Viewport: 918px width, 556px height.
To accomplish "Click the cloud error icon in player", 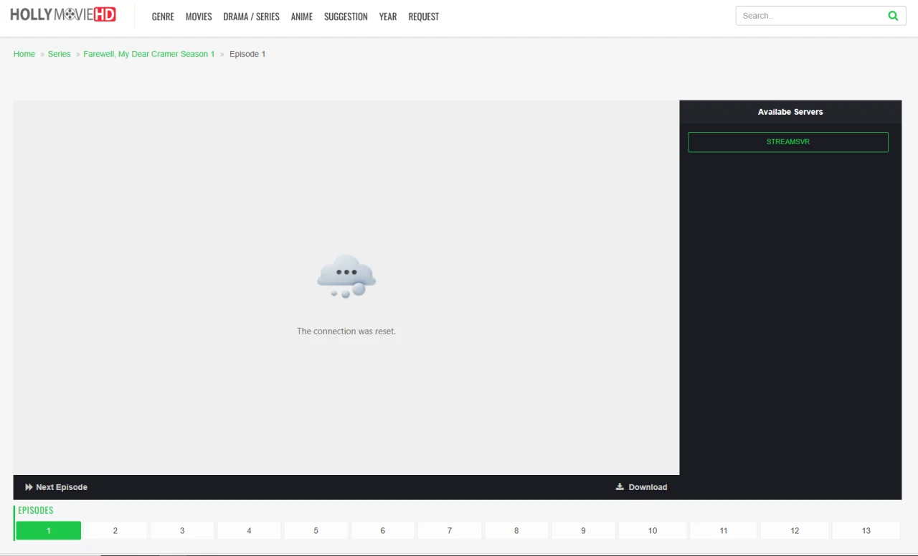I will click(346, 276).
